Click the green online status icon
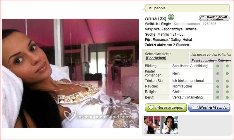The width and height of the screenshot is (234, 140). click(171, 17)
